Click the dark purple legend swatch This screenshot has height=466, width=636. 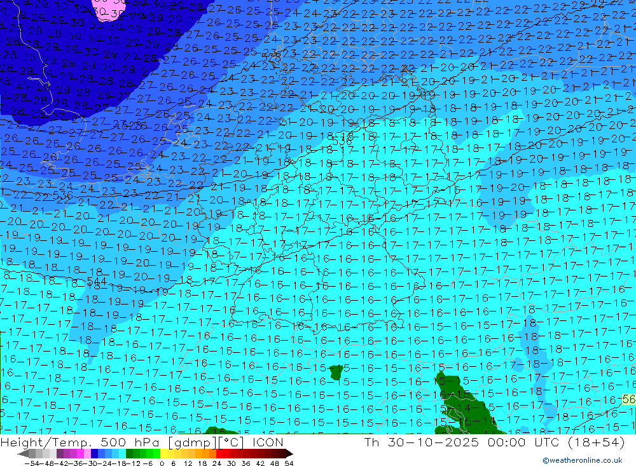click(x=60, y=453)
